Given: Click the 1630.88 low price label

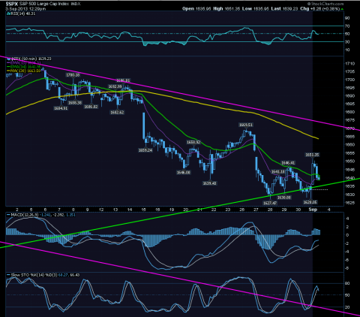Looking at the screenshot, I should click(284, 198).
